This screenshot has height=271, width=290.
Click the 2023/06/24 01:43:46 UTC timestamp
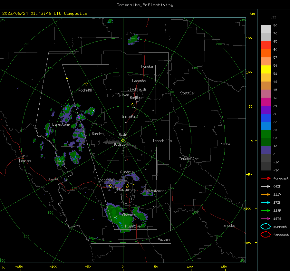(x=44, y=14)
